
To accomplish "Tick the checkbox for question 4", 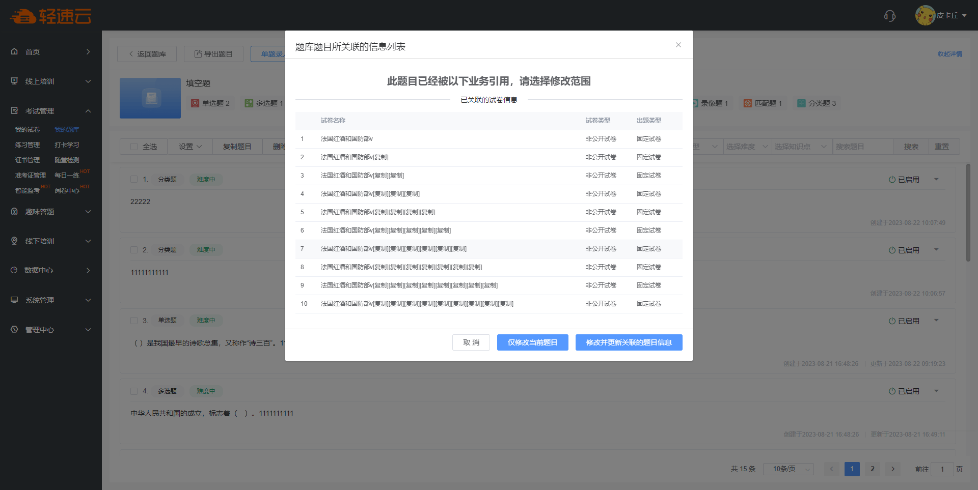I will [134, 391].
